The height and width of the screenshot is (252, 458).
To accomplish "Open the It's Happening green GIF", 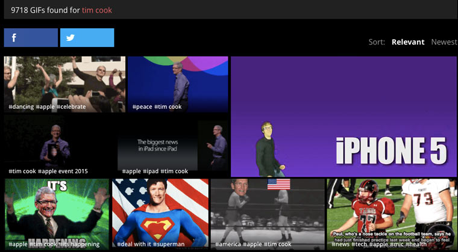I will (57, 214).
